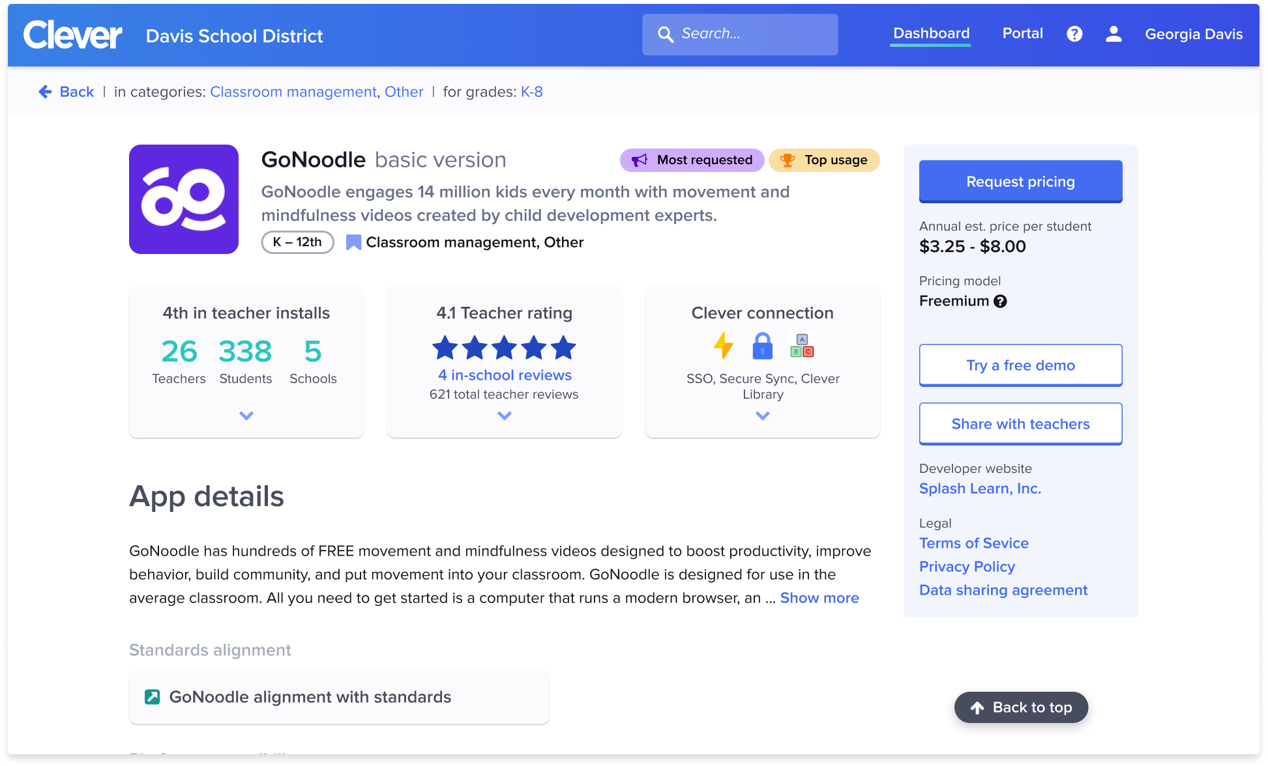Open the Portal tab
The image size is (1268, 766).
[1022, 34]
